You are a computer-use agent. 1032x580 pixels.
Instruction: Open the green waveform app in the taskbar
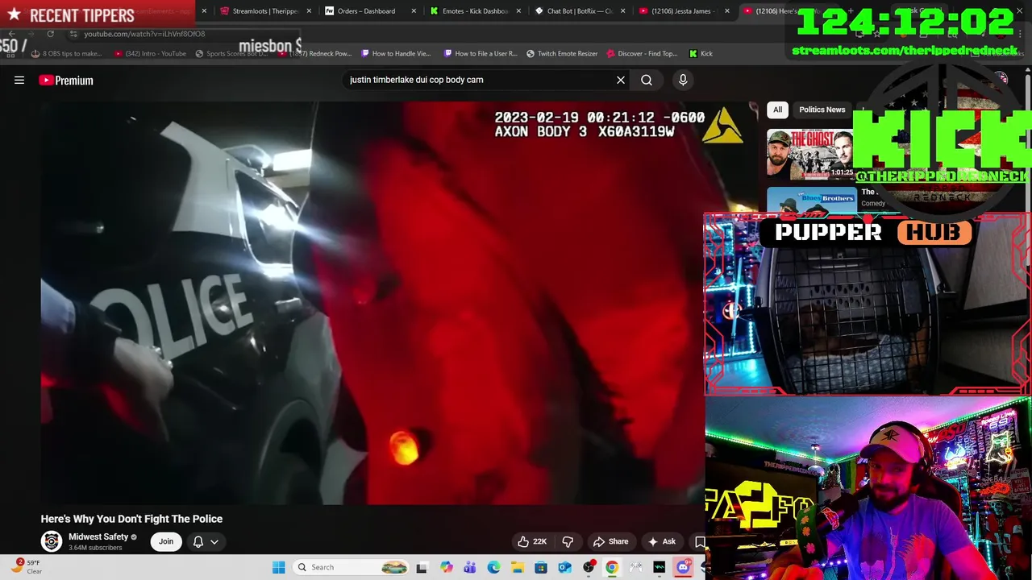tap(660, 567)
